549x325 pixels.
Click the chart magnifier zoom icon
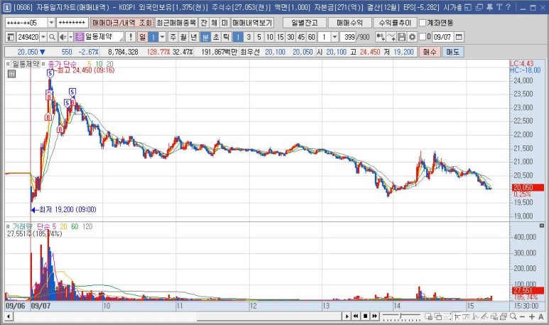(513, 316)
